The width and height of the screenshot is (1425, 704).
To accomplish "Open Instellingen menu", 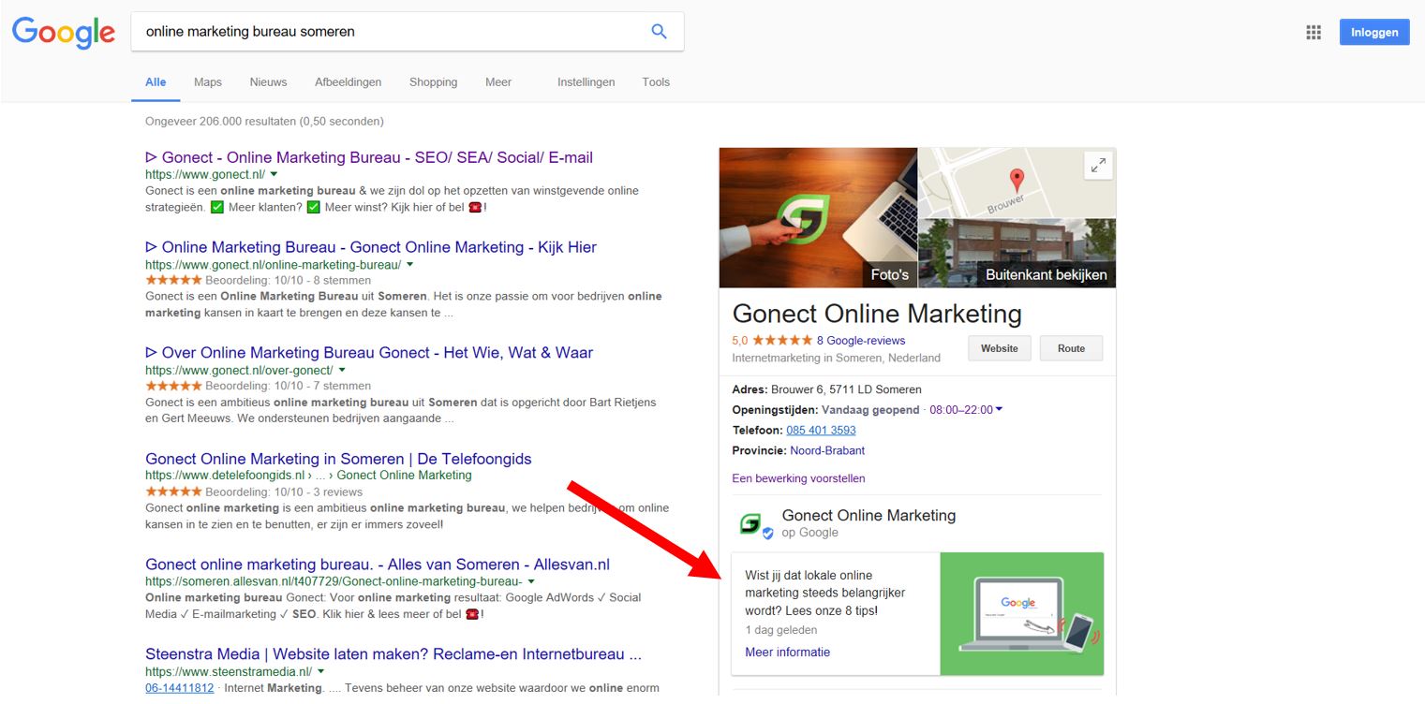I will (x=586, y=82).
